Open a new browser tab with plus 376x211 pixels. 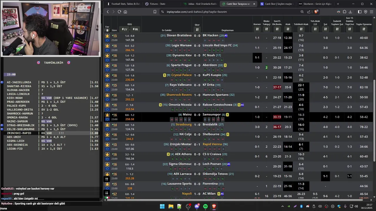tap(338, 4)
